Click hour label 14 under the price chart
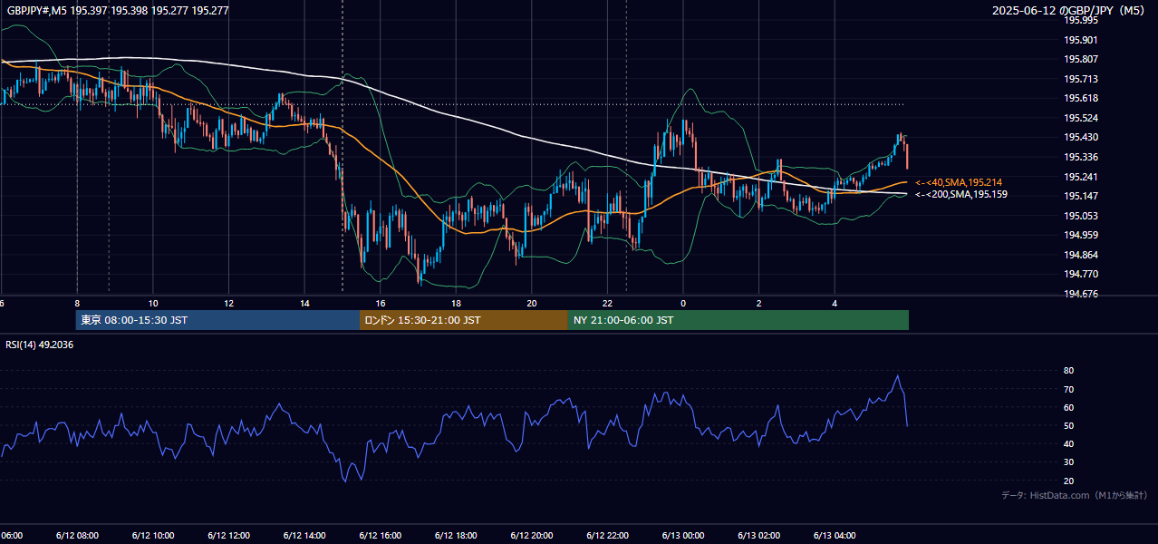Screen dimensions: 1158x544 [304, 304]
